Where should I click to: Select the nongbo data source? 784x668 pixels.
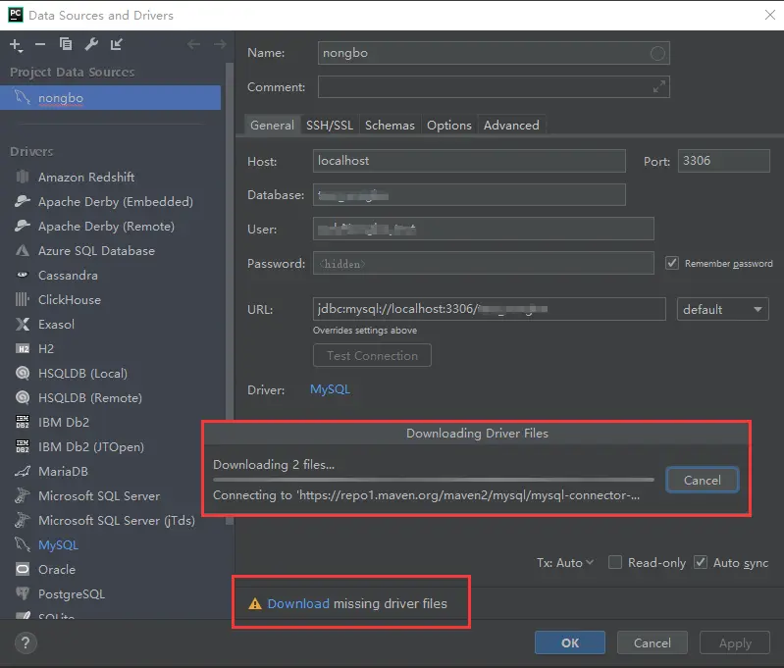coord(111,97)
